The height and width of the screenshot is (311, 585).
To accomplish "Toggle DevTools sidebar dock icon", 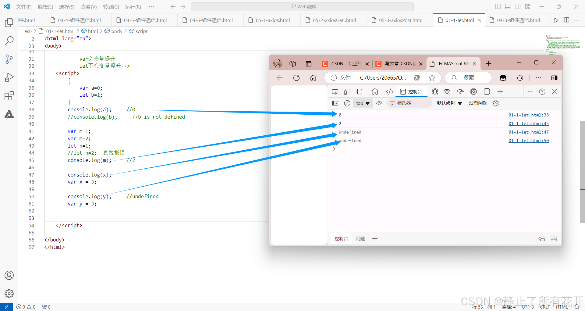I will click(360, 92).
